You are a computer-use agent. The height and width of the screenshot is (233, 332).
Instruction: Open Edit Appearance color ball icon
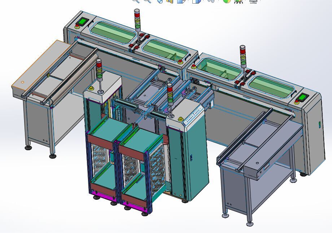tap(227, 1)
